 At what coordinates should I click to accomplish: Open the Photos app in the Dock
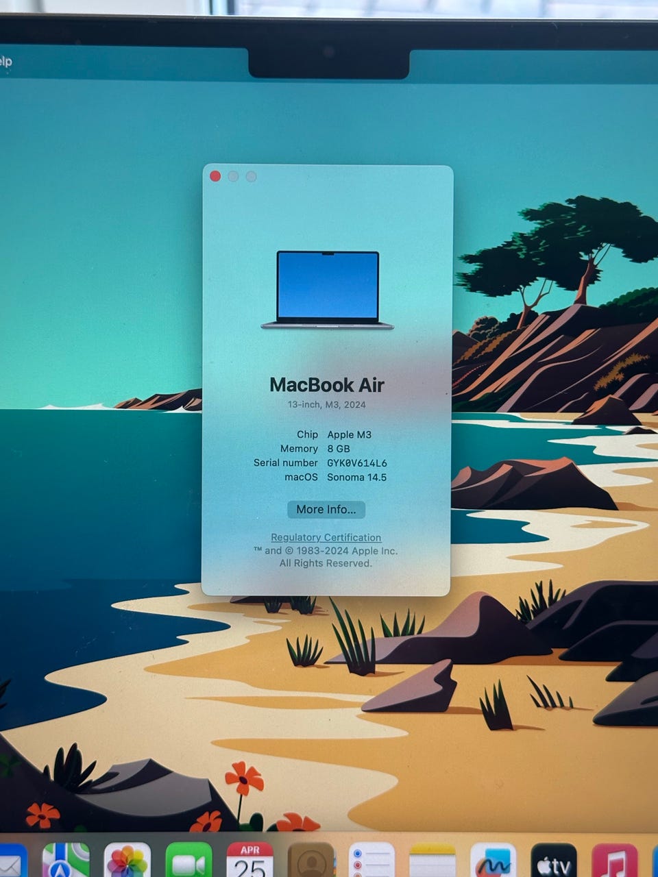pyautogui.click(x=127, y=861)
